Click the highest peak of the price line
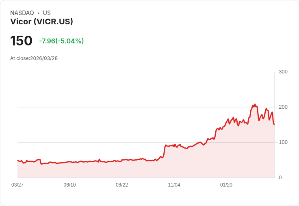Viewport: 299px width, 206px height. pos(255,105)
